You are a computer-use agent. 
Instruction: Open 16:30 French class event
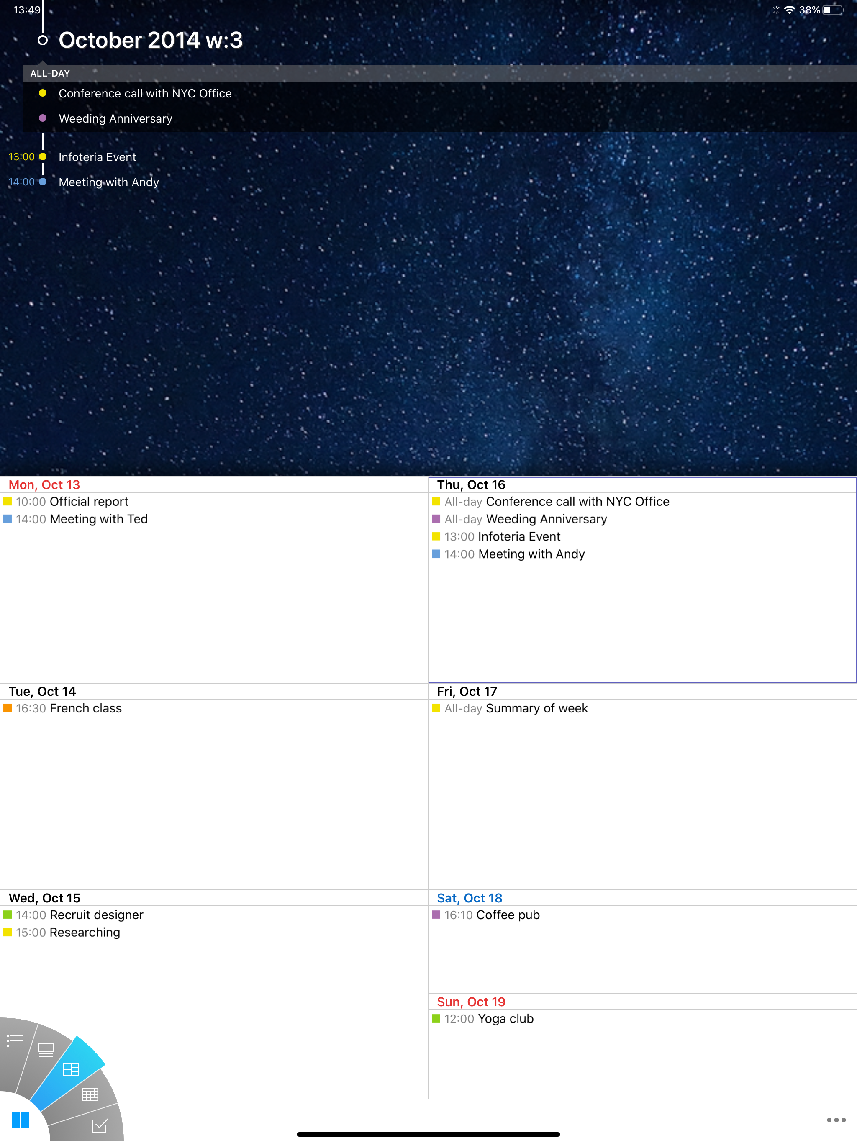pyautogui.click(x=62, y=708)
